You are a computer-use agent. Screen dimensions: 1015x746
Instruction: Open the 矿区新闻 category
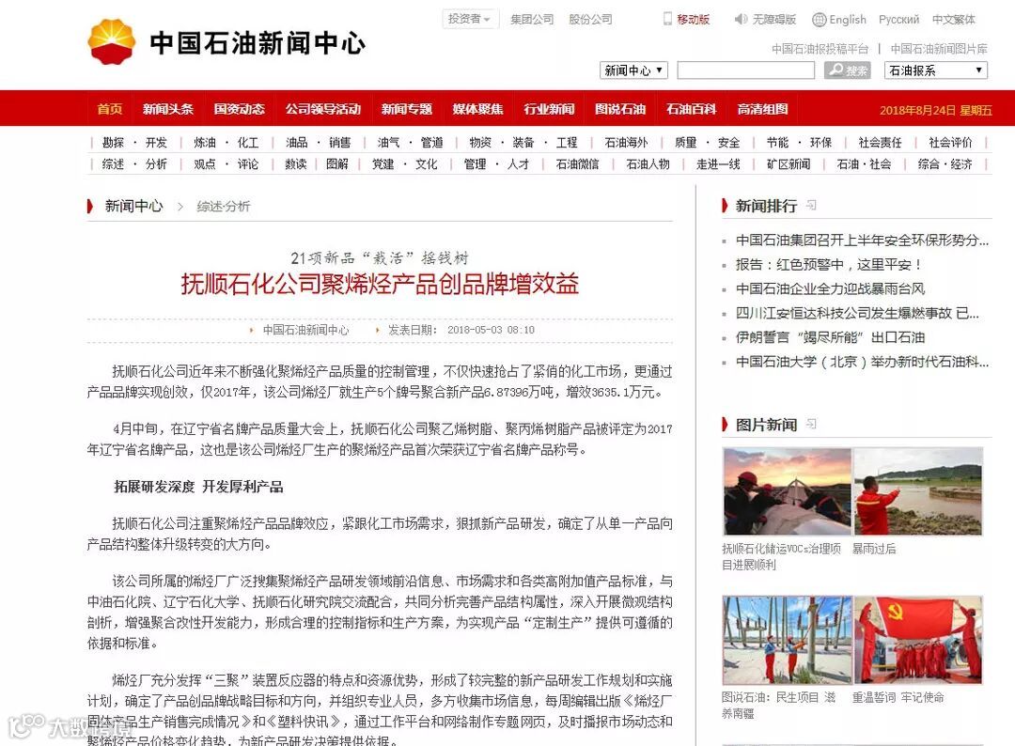tap(789, 164)
